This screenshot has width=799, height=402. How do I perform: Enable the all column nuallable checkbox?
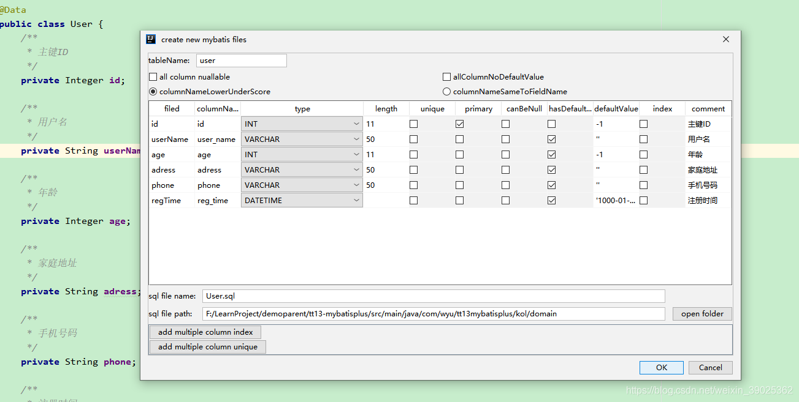point(153,77)
